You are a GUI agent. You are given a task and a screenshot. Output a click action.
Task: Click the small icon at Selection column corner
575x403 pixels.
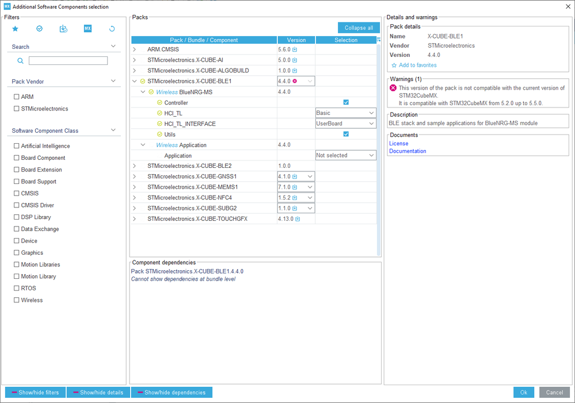(379, 40)
